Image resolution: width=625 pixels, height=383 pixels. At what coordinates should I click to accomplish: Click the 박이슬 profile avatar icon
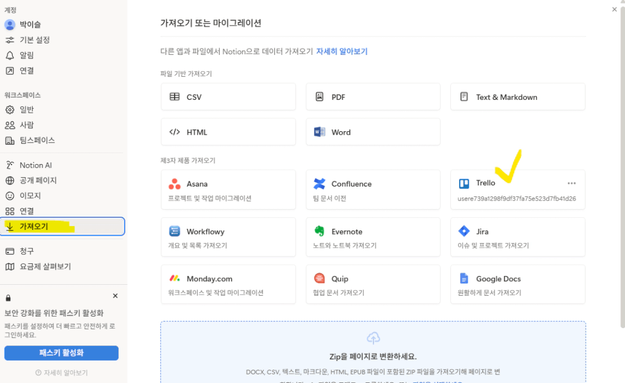(10, 25)
